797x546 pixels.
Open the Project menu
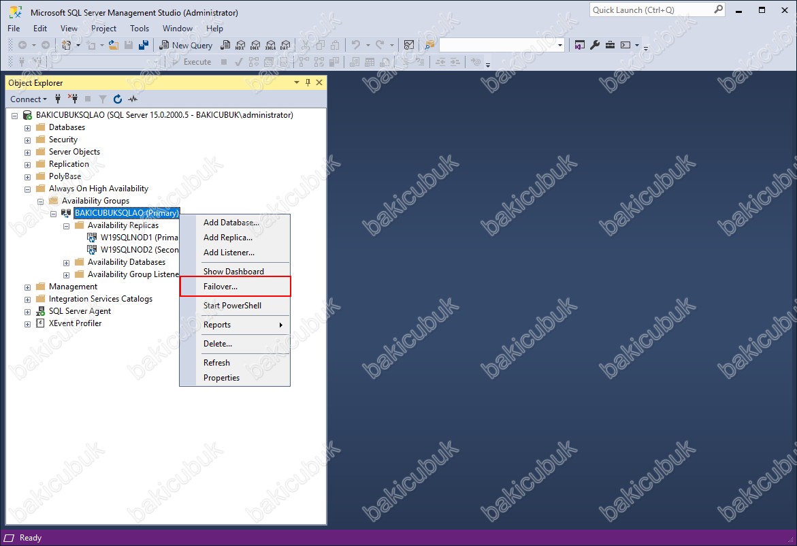pyautogui.click(x=103, y=29)
